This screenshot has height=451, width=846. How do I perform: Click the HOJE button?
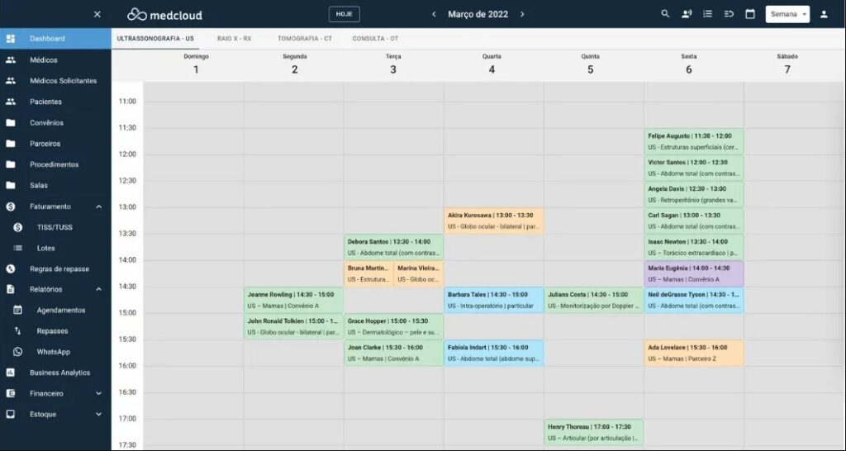[344, 14]
